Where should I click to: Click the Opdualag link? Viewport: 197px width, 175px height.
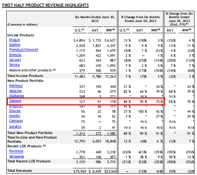[17, 96]
